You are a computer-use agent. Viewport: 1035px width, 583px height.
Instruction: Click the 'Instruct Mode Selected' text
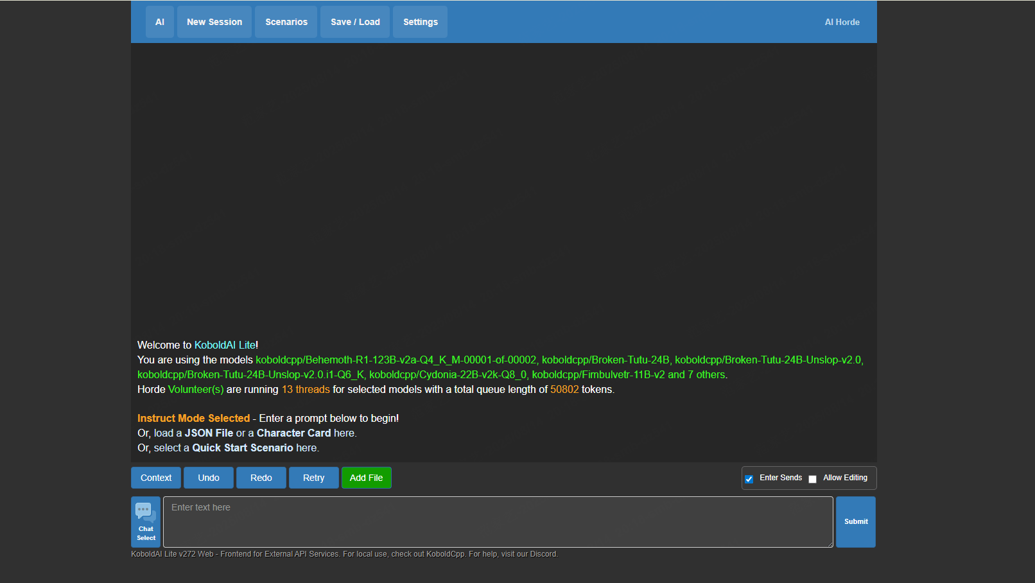pos(193,418)
